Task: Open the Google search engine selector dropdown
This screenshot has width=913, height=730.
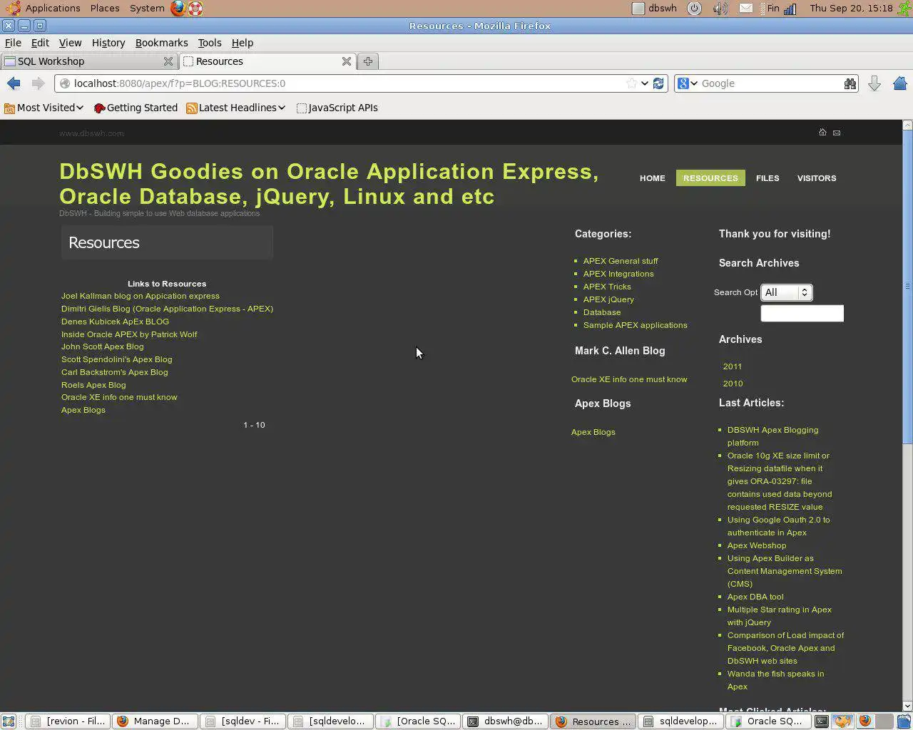Action: point(687,83)
